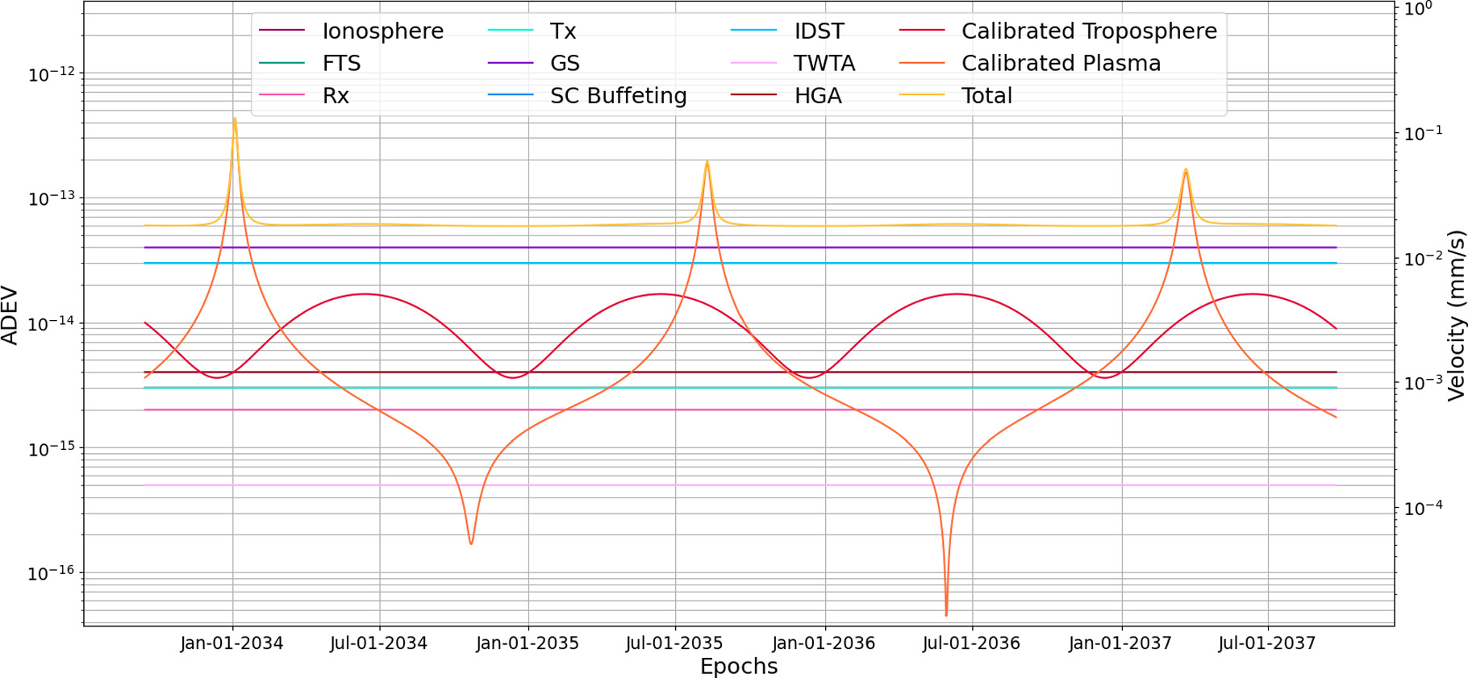The image size is (1468, 678).
Task: Click the Velocity (mm/s) axis title
Action: tap(1455, 315)
